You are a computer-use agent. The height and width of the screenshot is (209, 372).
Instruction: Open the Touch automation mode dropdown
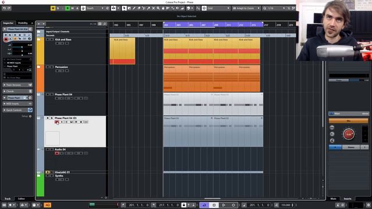95,8
